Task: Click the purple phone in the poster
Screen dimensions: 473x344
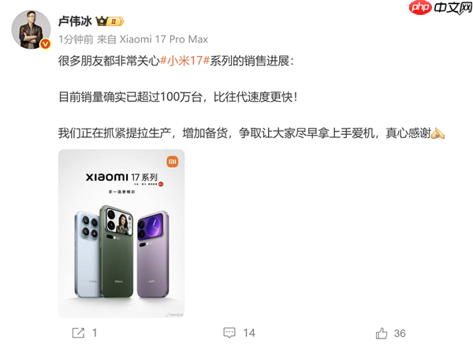Action: coord(153,254)
